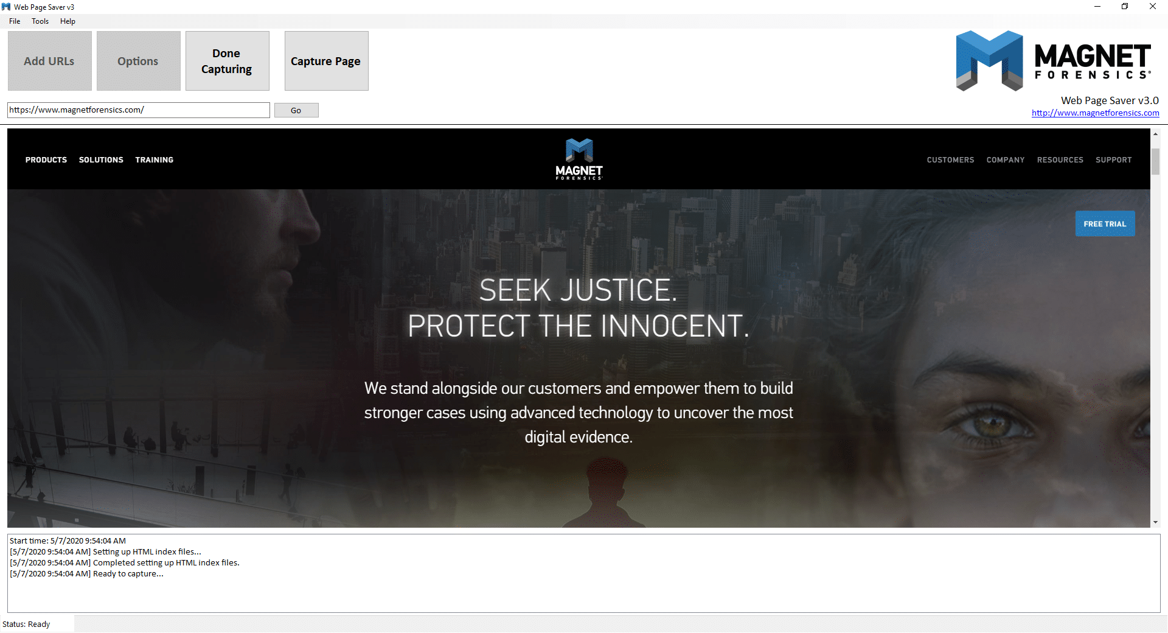
Task: Click the 'Setting up HTML index files...' log line
Action: (105, 552)
